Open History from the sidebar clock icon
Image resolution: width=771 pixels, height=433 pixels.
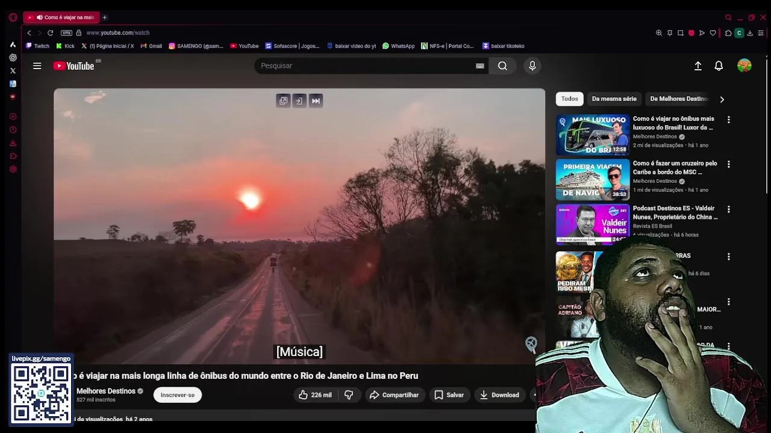tap(13, 130)
